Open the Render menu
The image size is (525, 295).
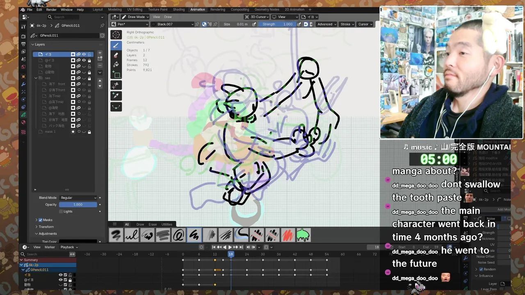point(51,9)
